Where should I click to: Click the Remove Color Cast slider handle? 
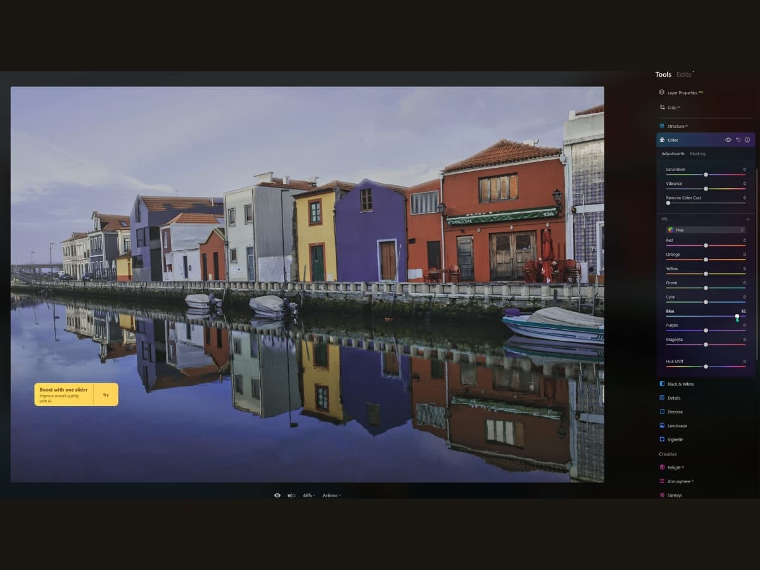tap(668, 203)
